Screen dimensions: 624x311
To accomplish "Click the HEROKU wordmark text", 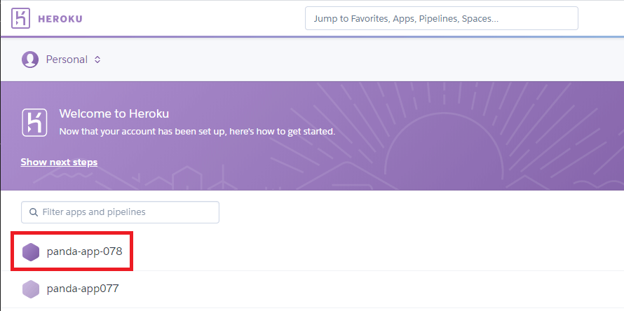I will pos(60,19).
